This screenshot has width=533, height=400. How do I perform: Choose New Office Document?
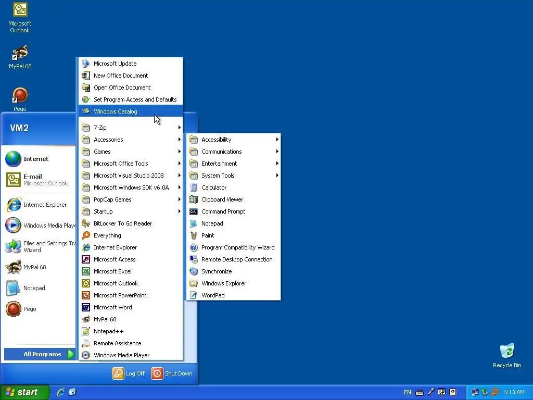click(x=131, y=75)
